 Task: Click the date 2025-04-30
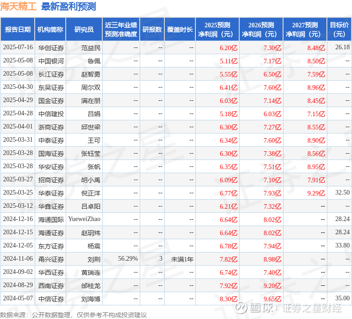pyautogui.click(x=18, y=87)
